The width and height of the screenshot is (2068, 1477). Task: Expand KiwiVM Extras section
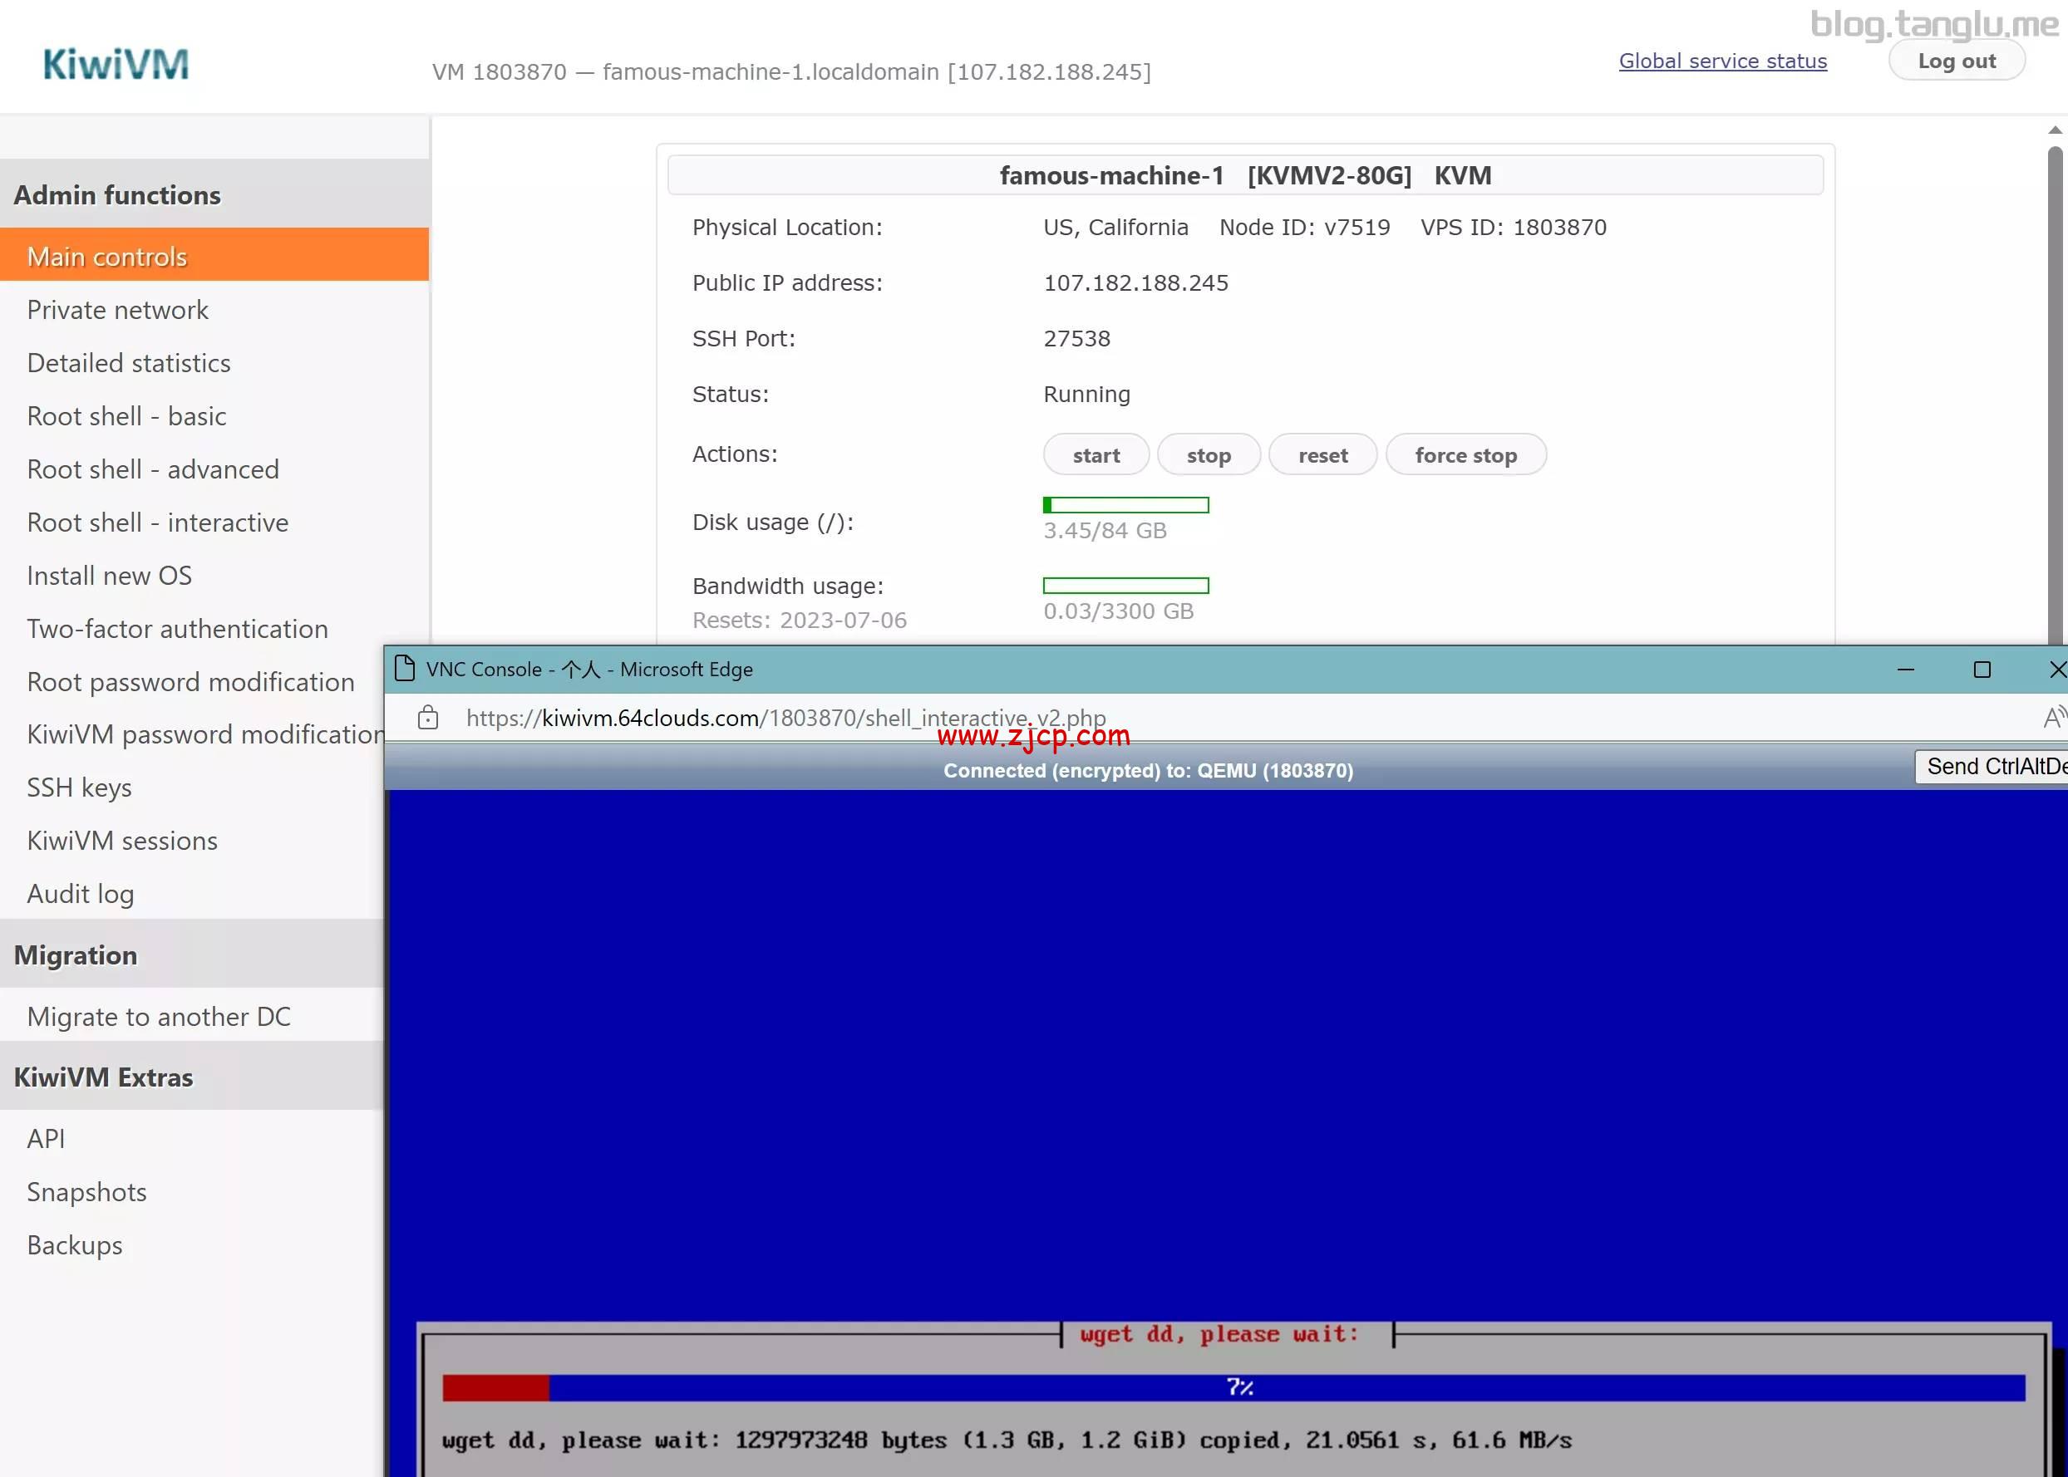coord(104,1077)
